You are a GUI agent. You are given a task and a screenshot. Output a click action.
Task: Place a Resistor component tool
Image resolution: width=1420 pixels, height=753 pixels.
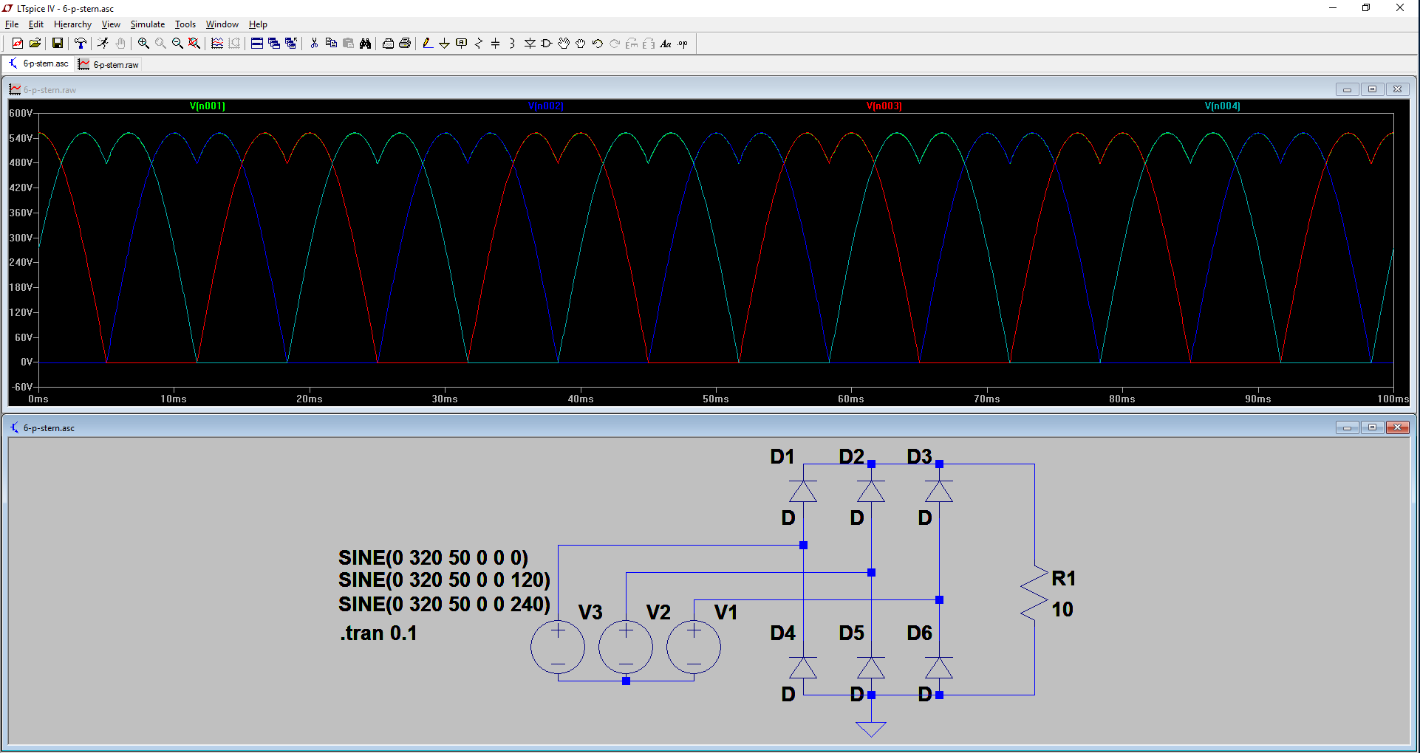(x=479, y=44)
